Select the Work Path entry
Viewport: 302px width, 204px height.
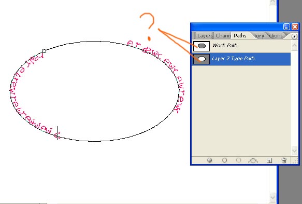pos(241,46)
